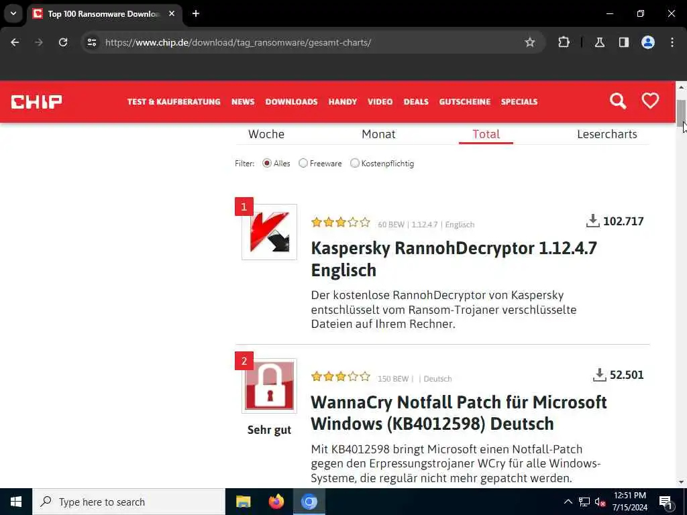The width and height of the screenshot is (687, 515).
Task: Expand the tab search dropdown arrow
Action: click(x=13, y=13)
